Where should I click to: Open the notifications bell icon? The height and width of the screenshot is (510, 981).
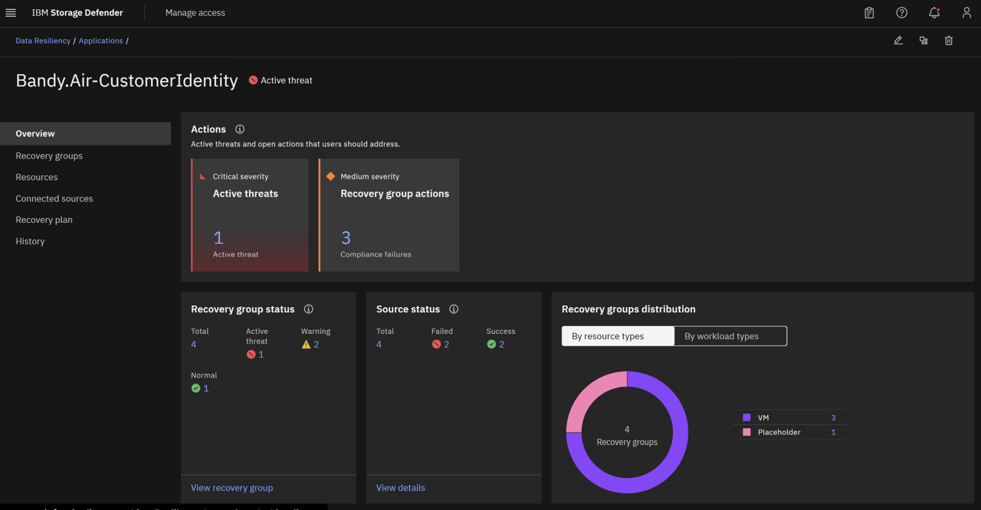click(934, 13)
